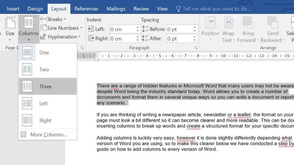This screenshot has width=294, height=165.
Task: Click the Size page icon
Action: click(9, 24)
